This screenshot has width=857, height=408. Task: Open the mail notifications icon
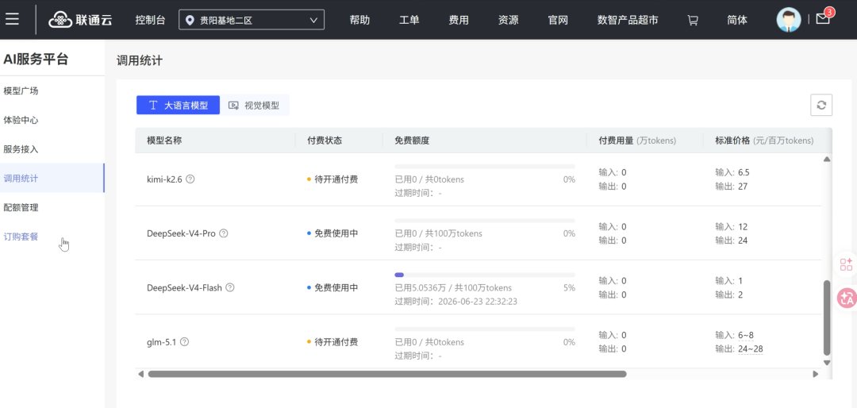tap(823, 19)
